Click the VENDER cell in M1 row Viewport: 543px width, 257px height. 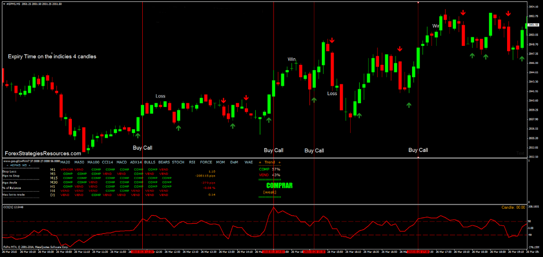pyautogui.click(x=67, y=169)
